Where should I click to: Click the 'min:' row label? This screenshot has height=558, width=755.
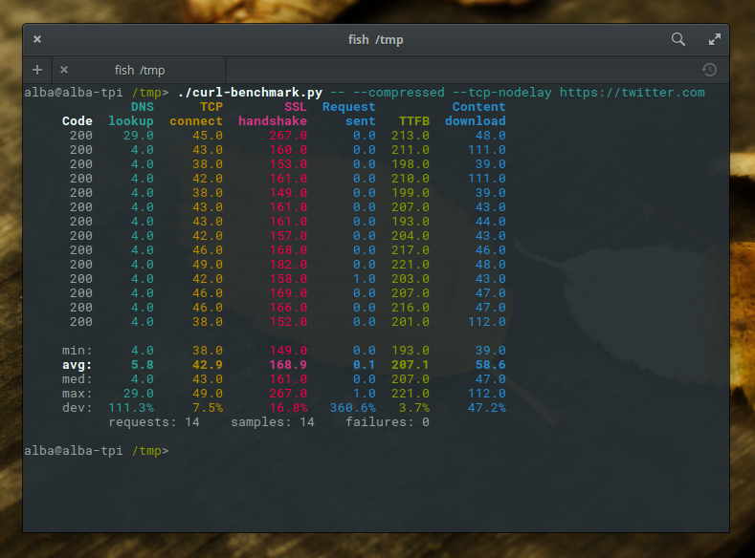pyautogui.click(x=78, y=351)
